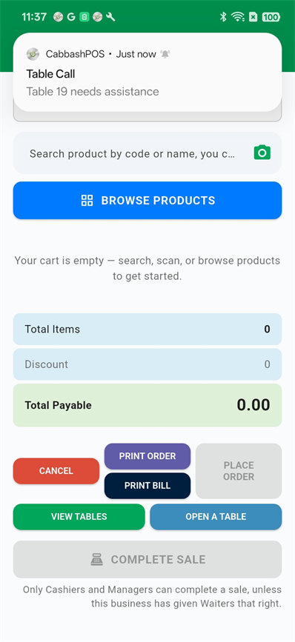Click Open A Table button
Viewport: 295px width, 642px height.
tap(216, 517)
